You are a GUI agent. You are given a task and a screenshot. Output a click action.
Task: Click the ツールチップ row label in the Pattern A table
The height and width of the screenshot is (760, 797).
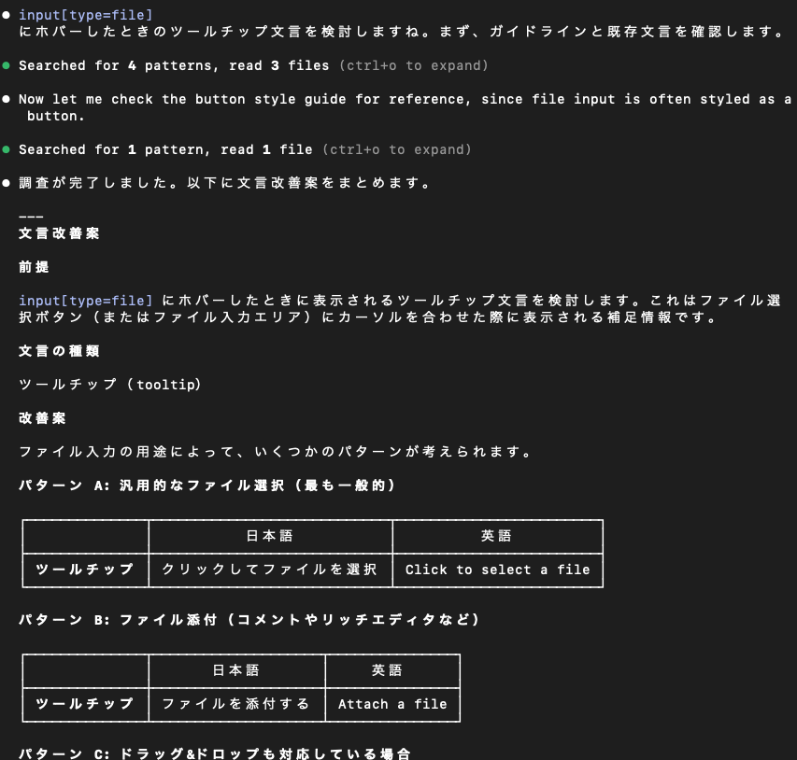[x=85, y=570]
